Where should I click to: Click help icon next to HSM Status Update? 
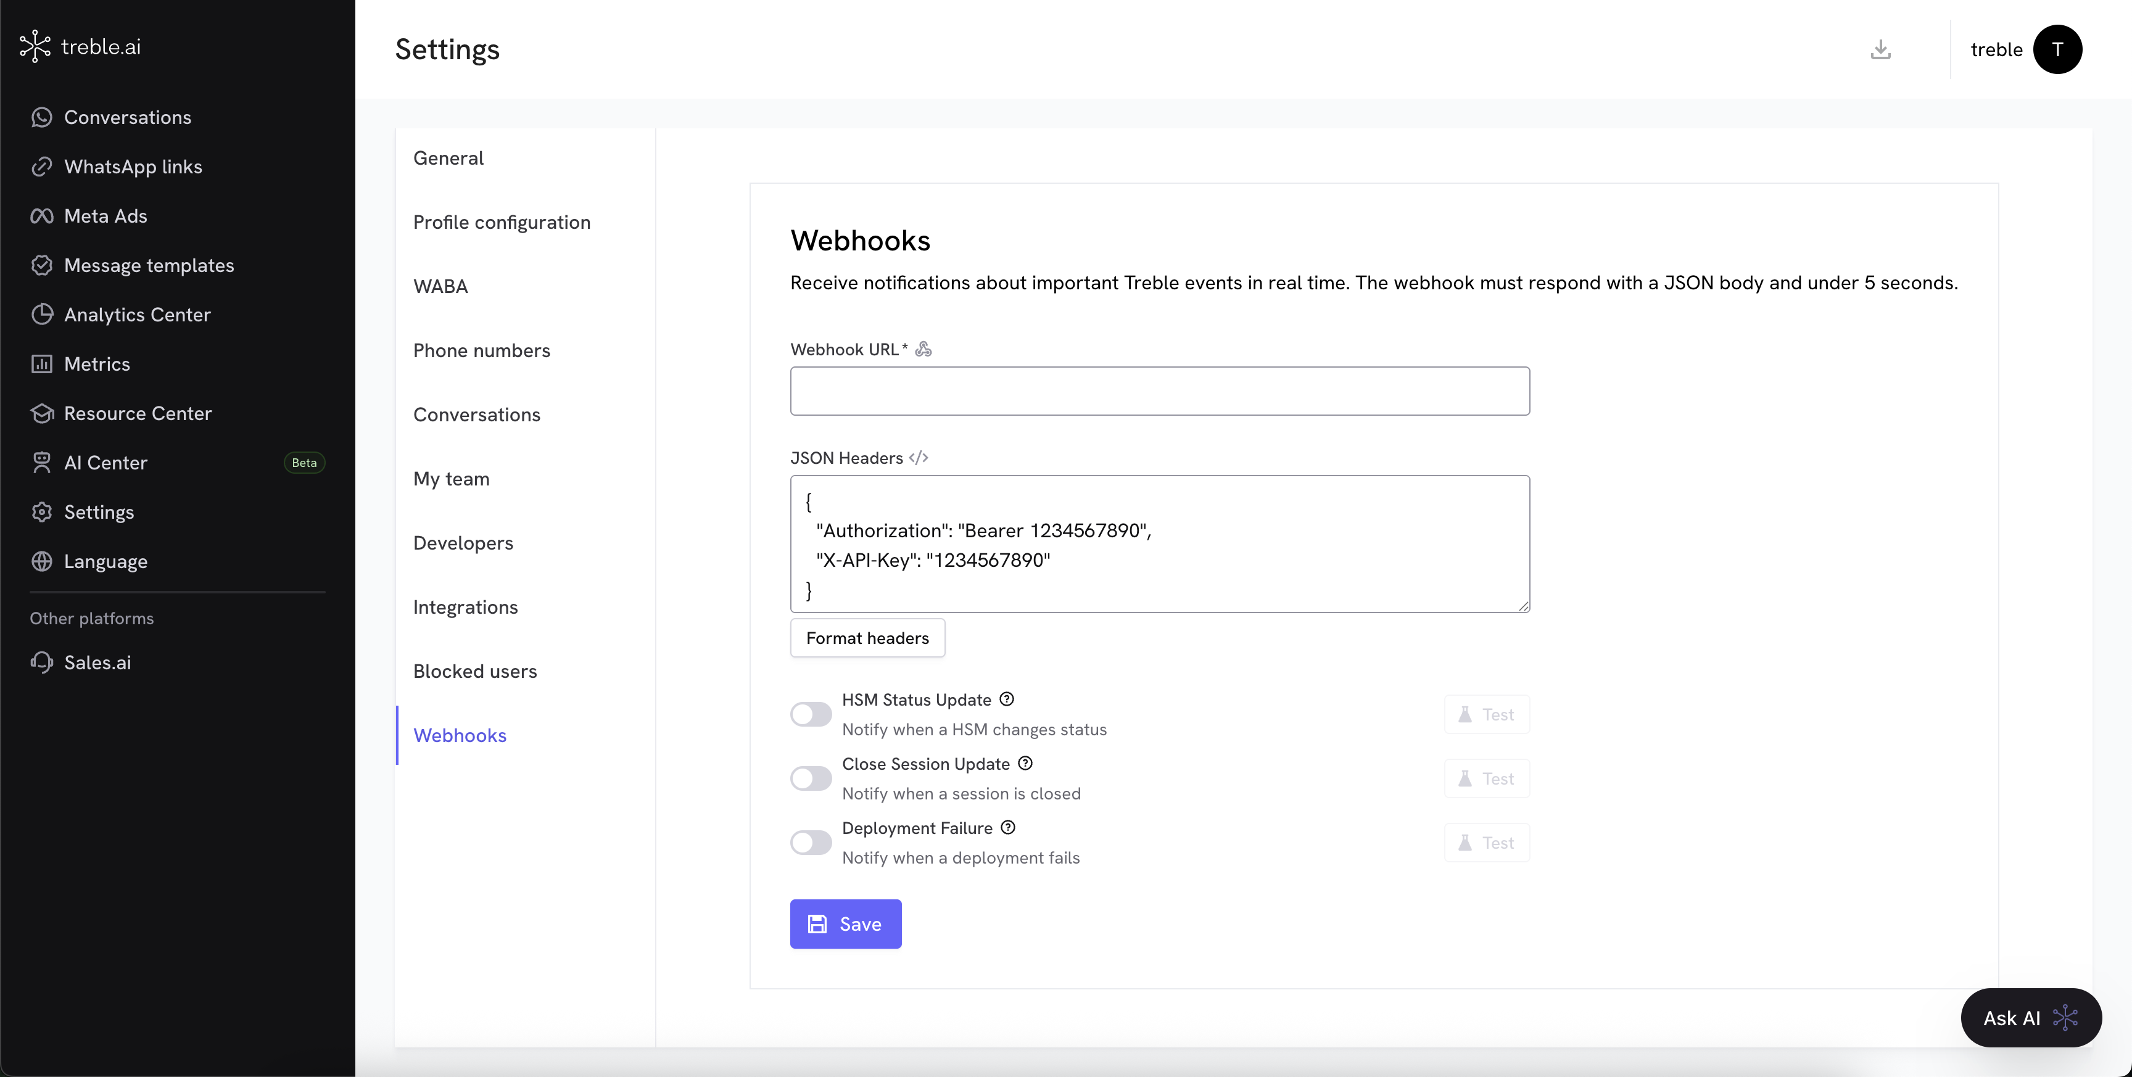(x=1006, y=699)
